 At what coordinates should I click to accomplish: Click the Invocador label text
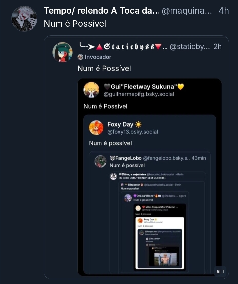pos(98,57)
